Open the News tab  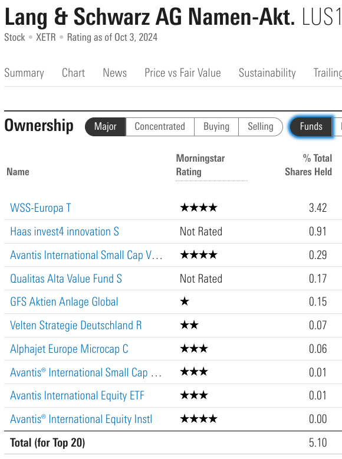click(x=114, y=73)
